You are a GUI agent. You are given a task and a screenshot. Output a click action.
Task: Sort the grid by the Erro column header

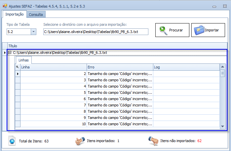[x=119, y=67]
